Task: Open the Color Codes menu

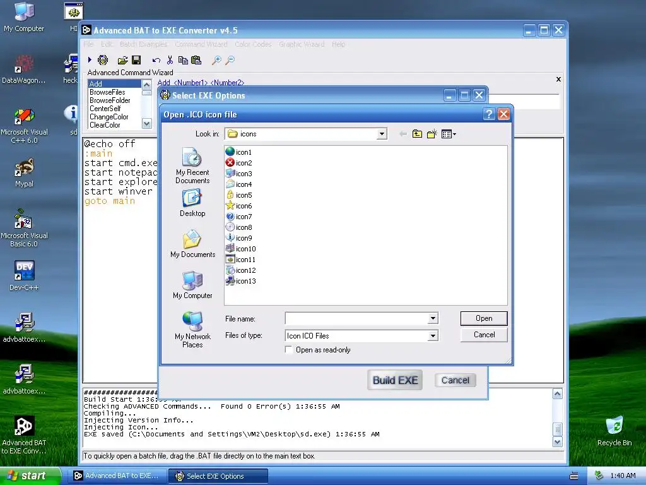Action: pos(253,44)
